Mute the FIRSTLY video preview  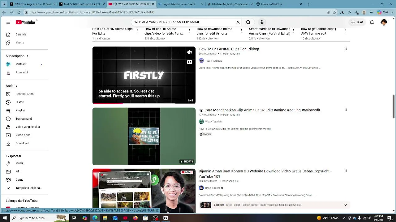189,52
